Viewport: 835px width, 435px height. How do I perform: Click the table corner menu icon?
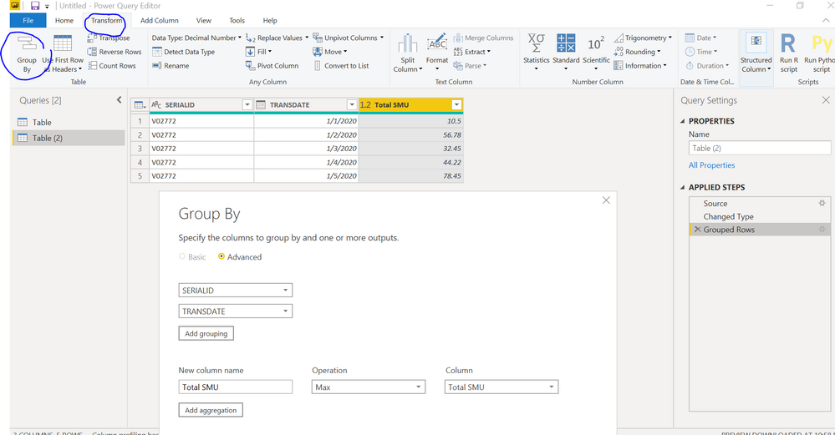[140, 104]
